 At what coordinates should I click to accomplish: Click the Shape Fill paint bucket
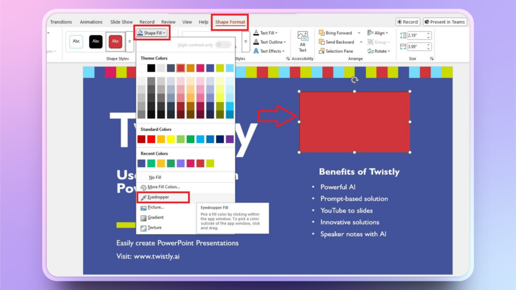point(140,33)
